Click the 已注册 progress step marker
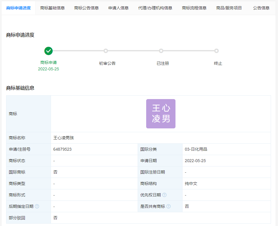 (161, 51)
